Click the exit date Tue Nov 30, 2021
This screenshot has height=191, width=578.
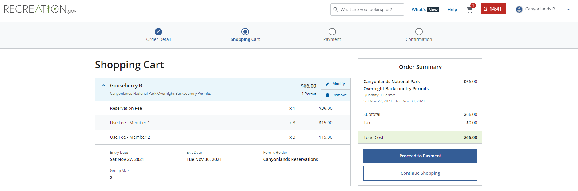coord(204,159)
